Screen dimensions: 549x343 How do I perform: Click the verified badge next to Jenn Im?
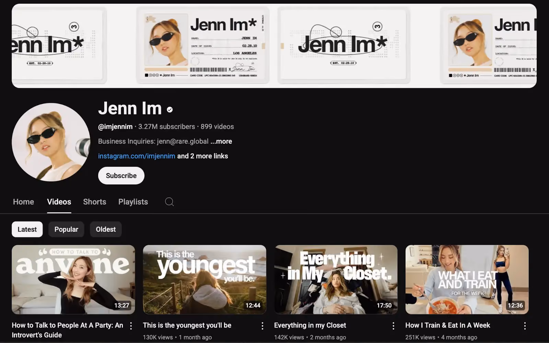click(x=170, y=109)
